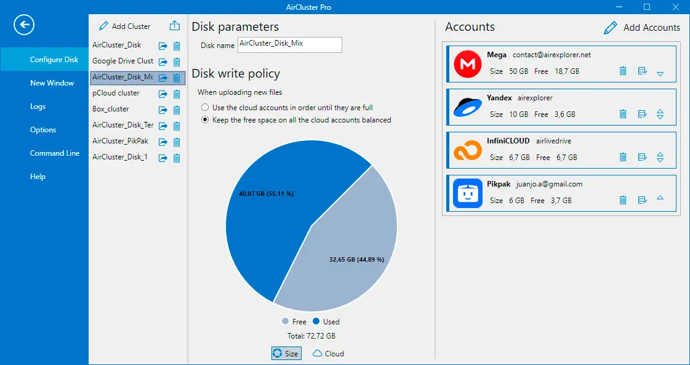This screenshot has height=365, width=690.
Task: Click the Used legend color dot
Action: click(316, 321)
